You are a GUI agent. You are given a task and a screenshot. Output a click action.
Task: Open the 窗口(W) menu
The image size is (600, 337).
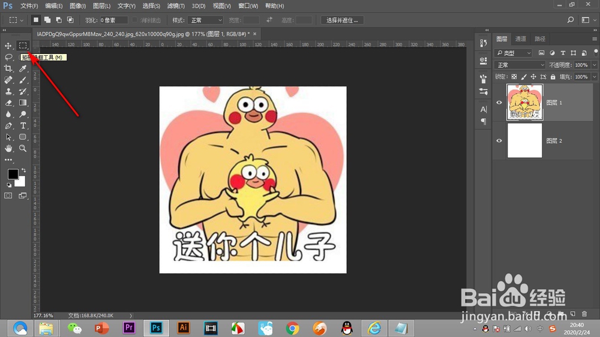pos(248,6)
